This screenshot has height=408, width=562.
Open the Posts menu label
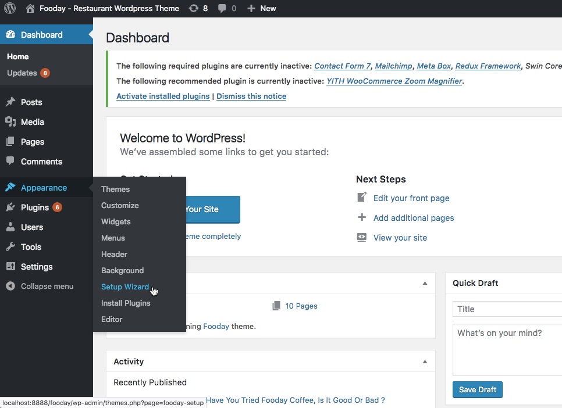pyautogui.click(x=31, y=102)
